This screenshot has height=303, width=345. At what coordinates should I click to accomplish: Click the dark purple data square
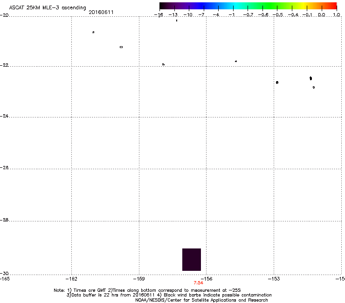click(192, 260)
